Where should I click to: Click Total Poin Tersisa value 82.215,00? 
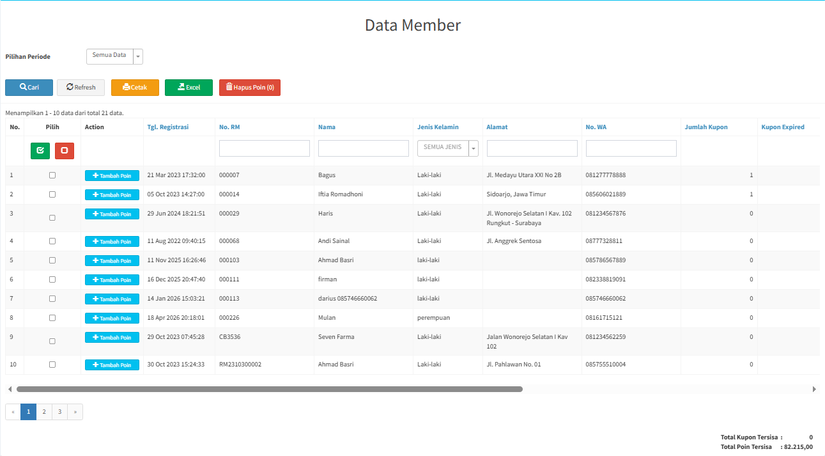pyautogui.click(x=798, y=447)
